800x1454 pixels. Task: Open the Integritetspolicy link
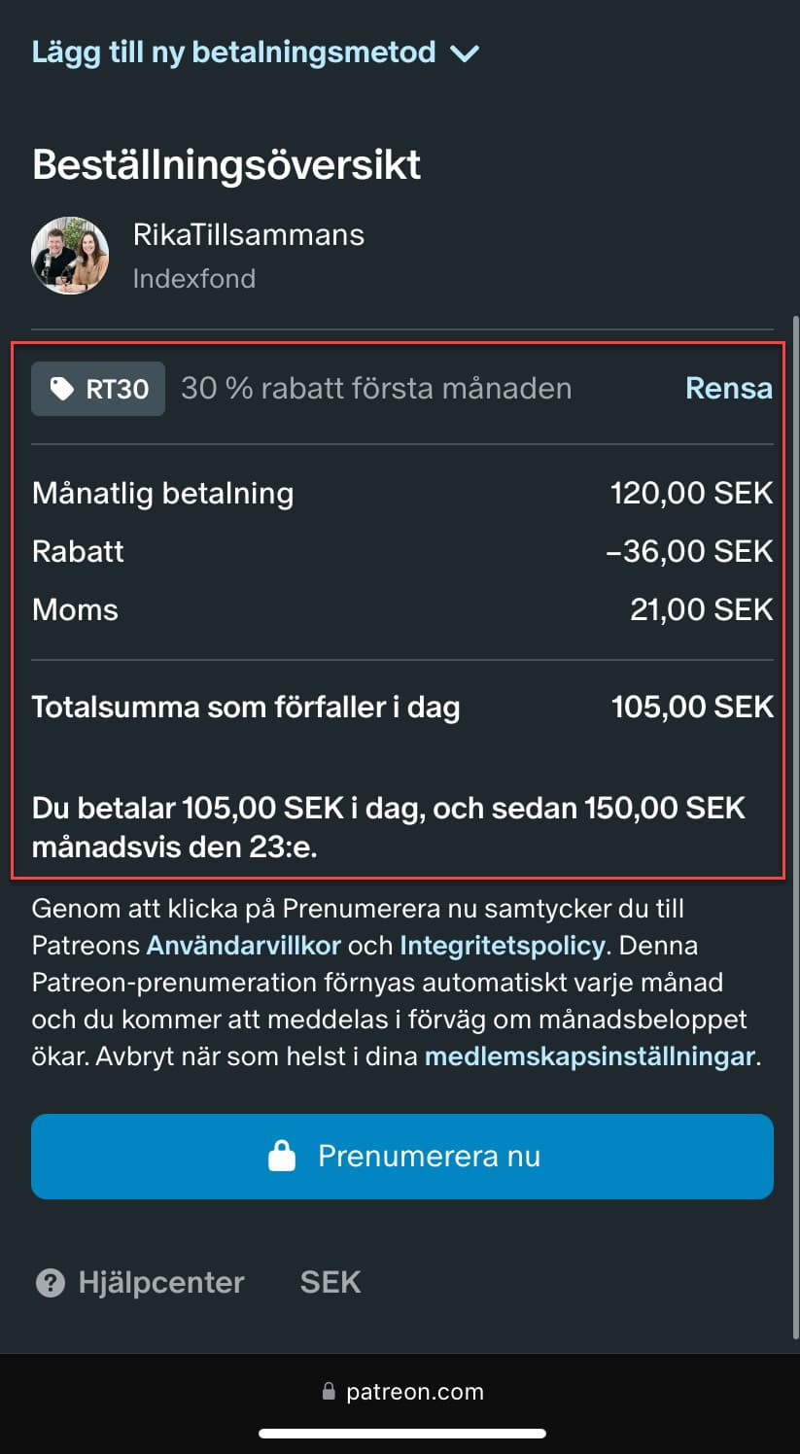click(x=502, y=945)
